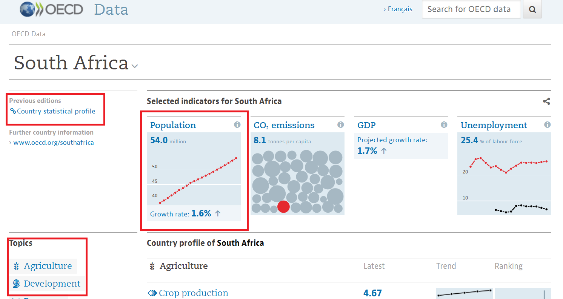The width and height of the screenshot is (563, 299).
Task: Click the OECD globe logo
Action: coord(28,9)
